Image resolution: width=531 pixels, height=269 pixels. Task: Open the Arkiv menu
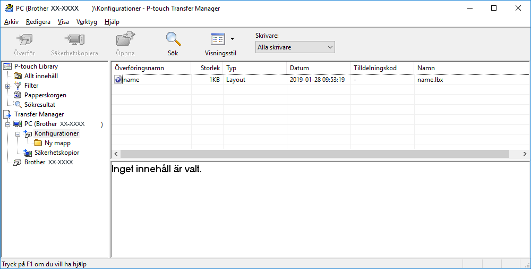(11, 22)
